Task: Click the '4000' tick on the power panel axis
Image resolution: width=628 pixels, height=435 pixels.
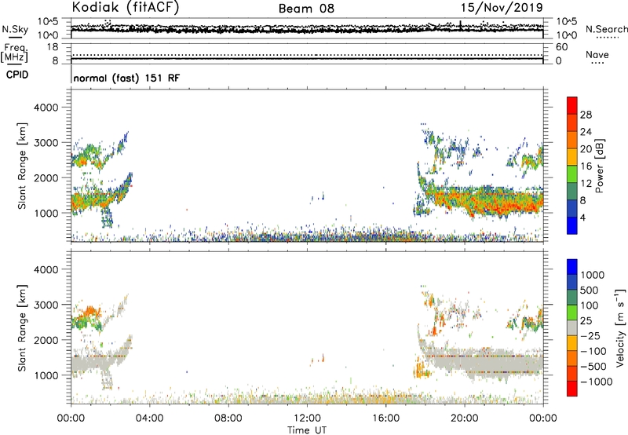Action: 46,108
